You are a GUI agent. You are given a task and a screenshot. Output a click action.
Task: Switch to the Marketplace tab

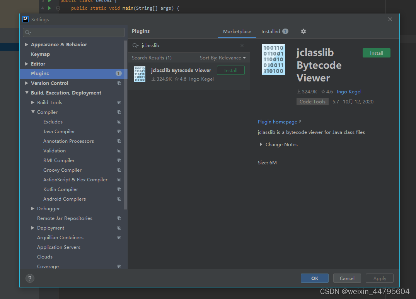[237, 32]
